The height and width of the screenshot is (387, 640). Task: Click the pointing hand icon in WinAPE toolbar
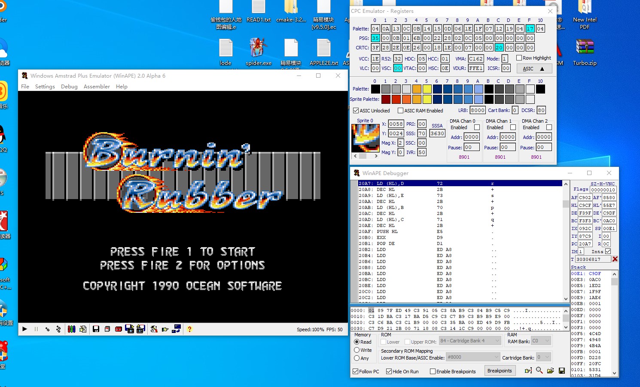(165, 329)
